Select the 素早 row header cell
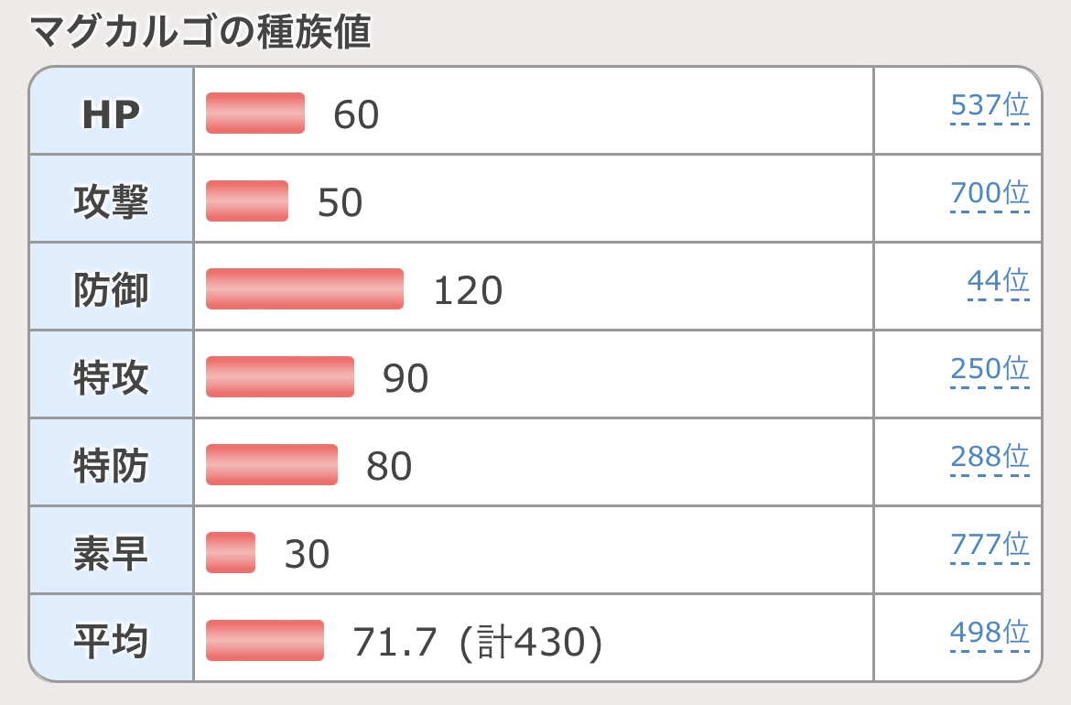Screen dimensions: 1071x705 tap(112, 550)
